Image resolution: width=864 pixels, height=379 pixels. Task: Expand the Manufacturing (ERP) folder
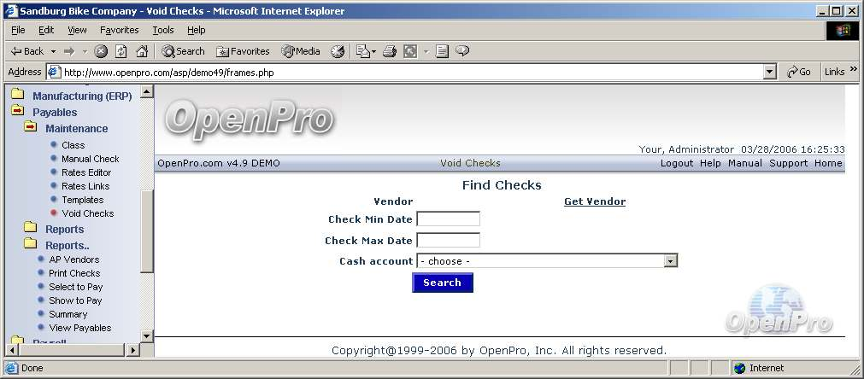[17, 96]
